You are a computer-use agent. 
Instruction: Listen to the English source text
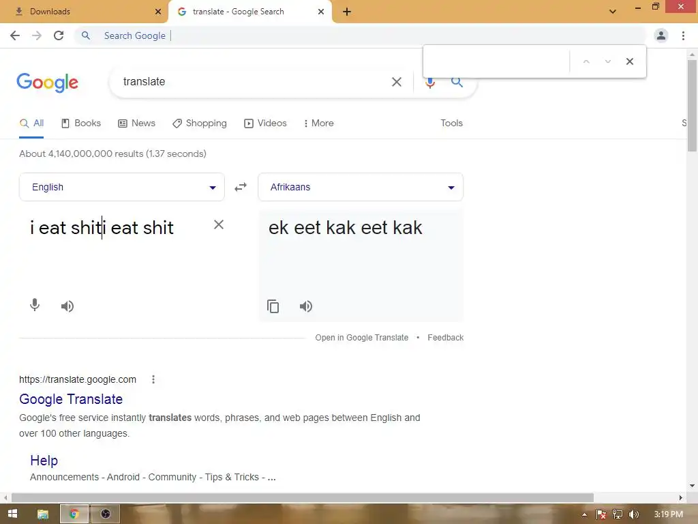click(67, 306)
